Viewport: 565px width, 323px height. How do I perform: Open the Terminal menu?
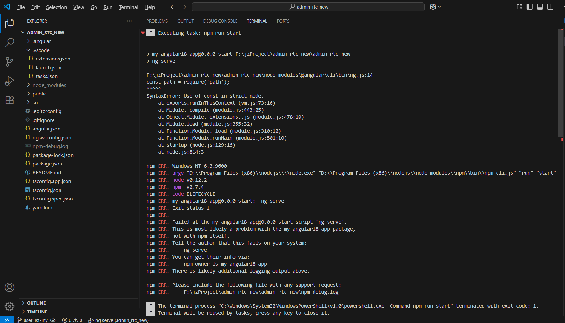(x=128, y=7)
